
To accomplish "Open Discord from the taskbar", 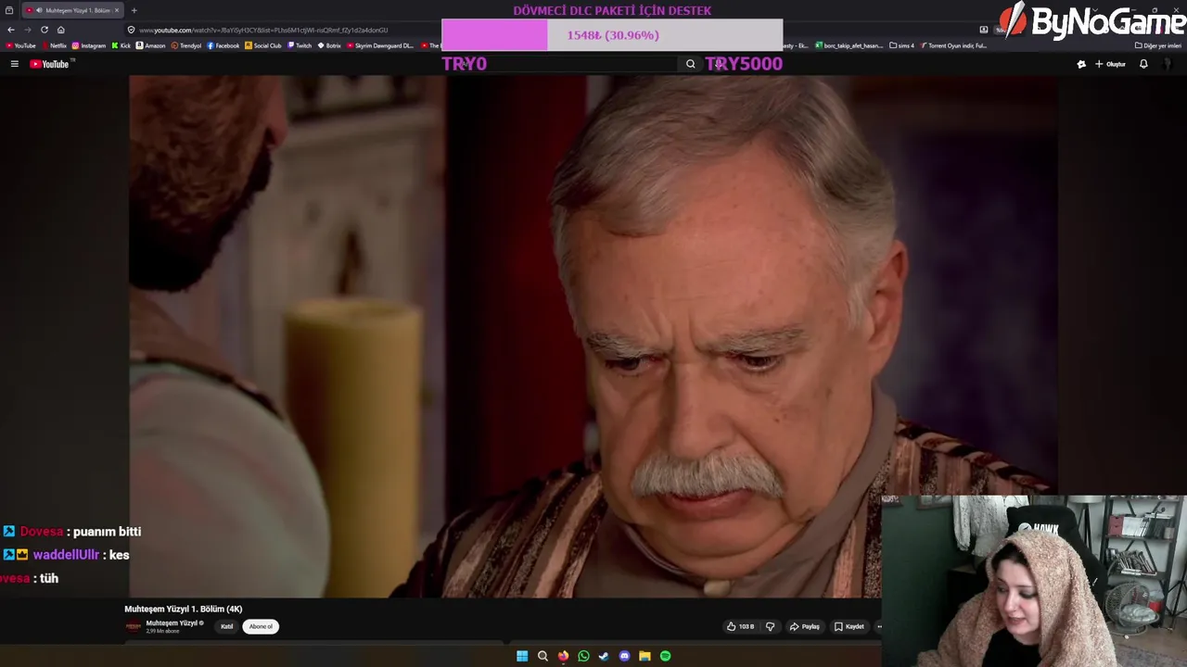I will pos(624,656).
